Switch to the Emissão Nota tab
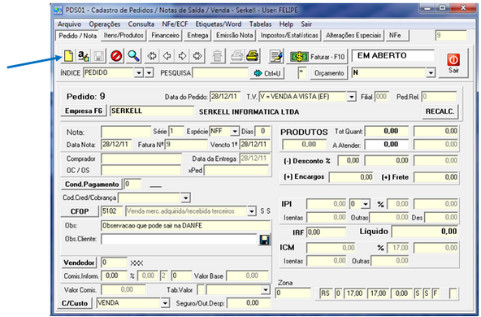The height and width of the screenshot is (317, 481). [x=234, y=36]
